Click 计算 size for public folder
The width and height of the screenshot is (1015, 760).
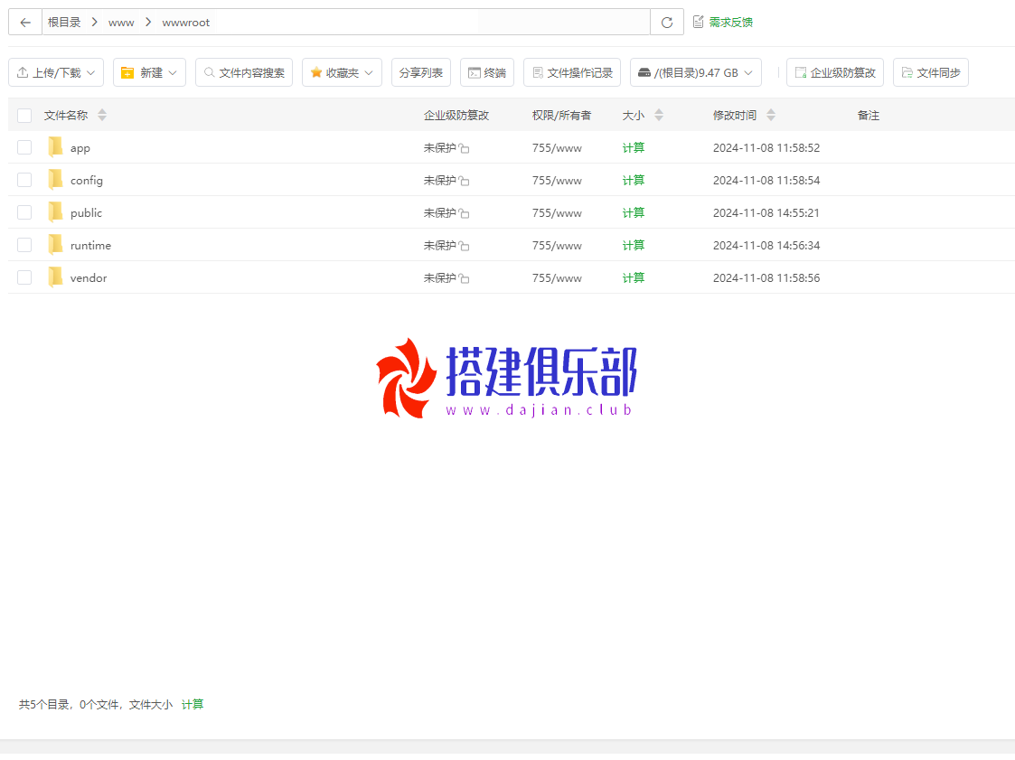pos(633,212)
